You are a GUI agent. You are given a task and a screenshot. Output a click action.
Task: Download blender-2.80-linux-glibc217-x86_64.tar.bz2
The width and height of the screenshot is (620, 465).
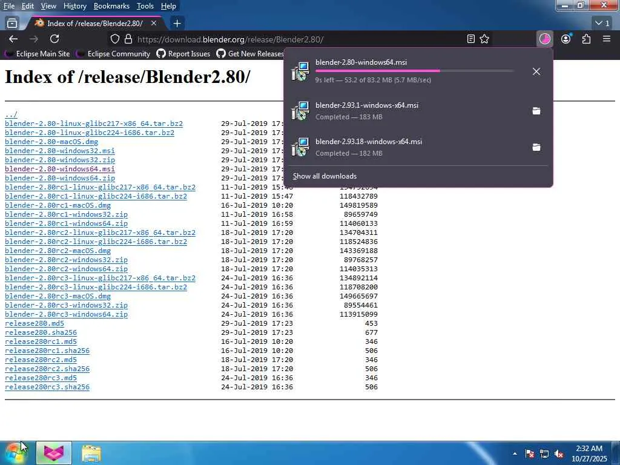tap(94, 124)
